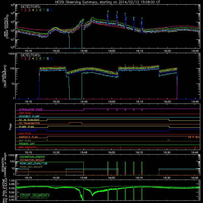Select detector number 9 in rear segments legend

pyautogui.click(x=52, y=59)
